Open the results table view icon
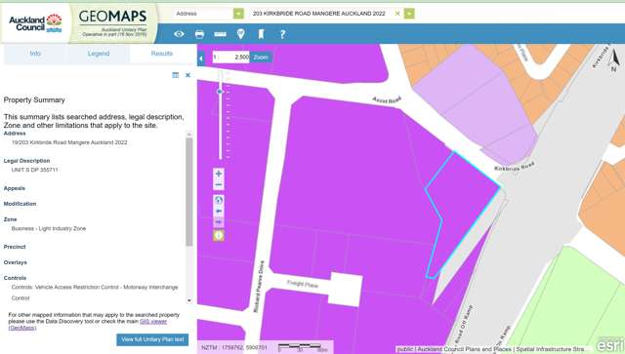Viewport: 625px width, 354px height. click(x=176, y=75)
